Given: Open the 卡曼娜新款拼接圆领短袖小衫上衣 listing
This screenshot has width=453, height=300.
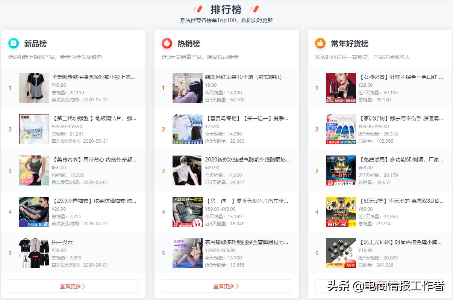Looking at the screenshot, I should pos(94,77).
